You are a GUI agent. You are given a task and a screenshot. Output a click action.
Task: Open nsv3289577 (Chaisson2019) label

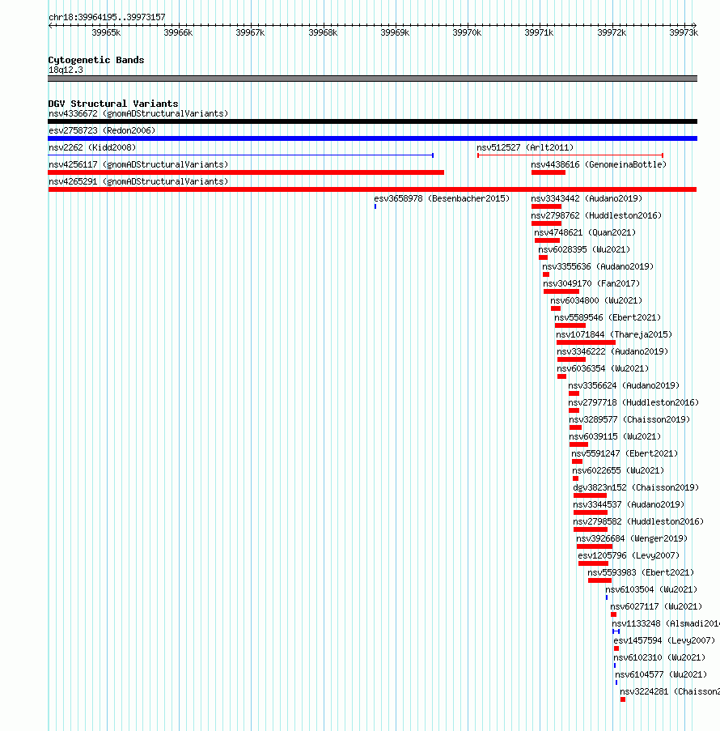click(629, 419)
